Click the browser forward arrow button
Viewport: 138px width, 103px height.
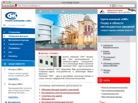8,6
